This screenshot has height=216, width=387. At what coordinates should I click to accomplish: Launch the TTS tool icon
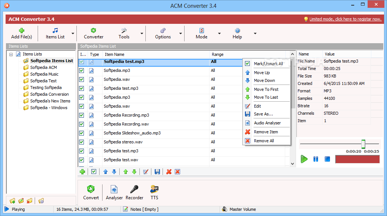tap(154, 189)
